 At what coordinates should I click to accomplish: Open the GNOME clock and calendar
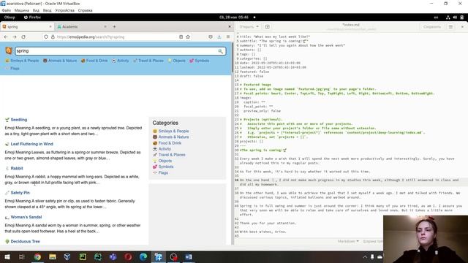(234, 18)
